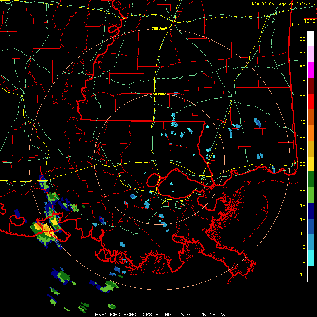The width and height of the screenshot is (317, 317).
Task: Click the legend value "54"
Action: point(303,80)
